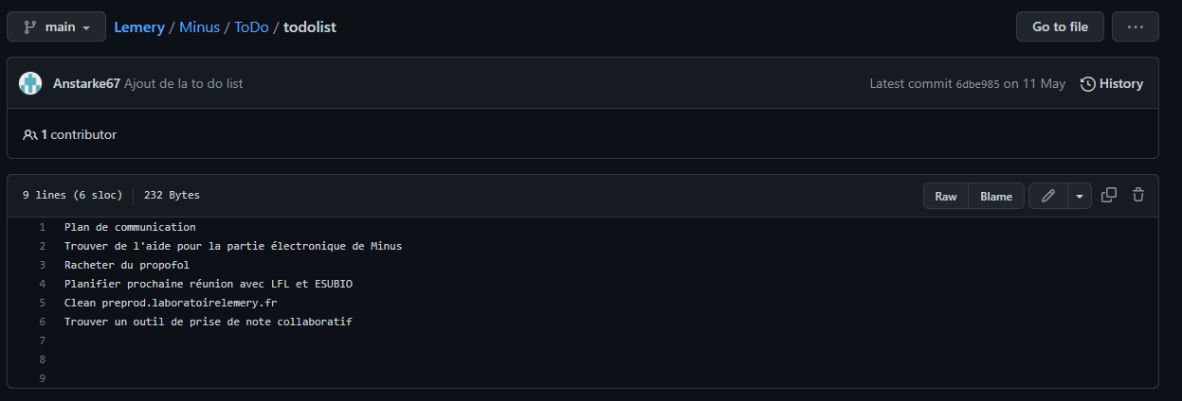
Task: Open commit message 'Ajout de la to do list'
Action: 183,83
